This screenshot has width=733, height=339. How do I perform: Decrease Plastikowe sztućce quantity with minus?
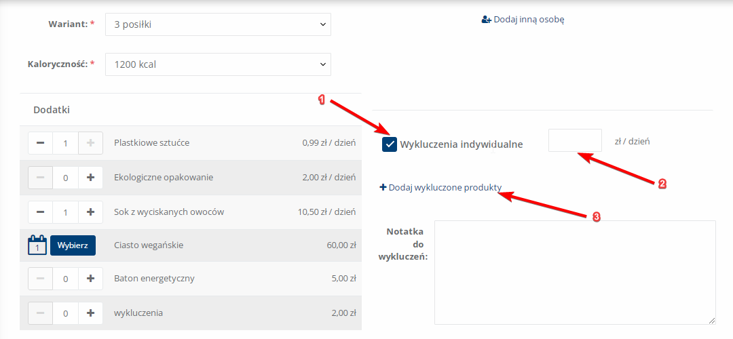(40, 143)
